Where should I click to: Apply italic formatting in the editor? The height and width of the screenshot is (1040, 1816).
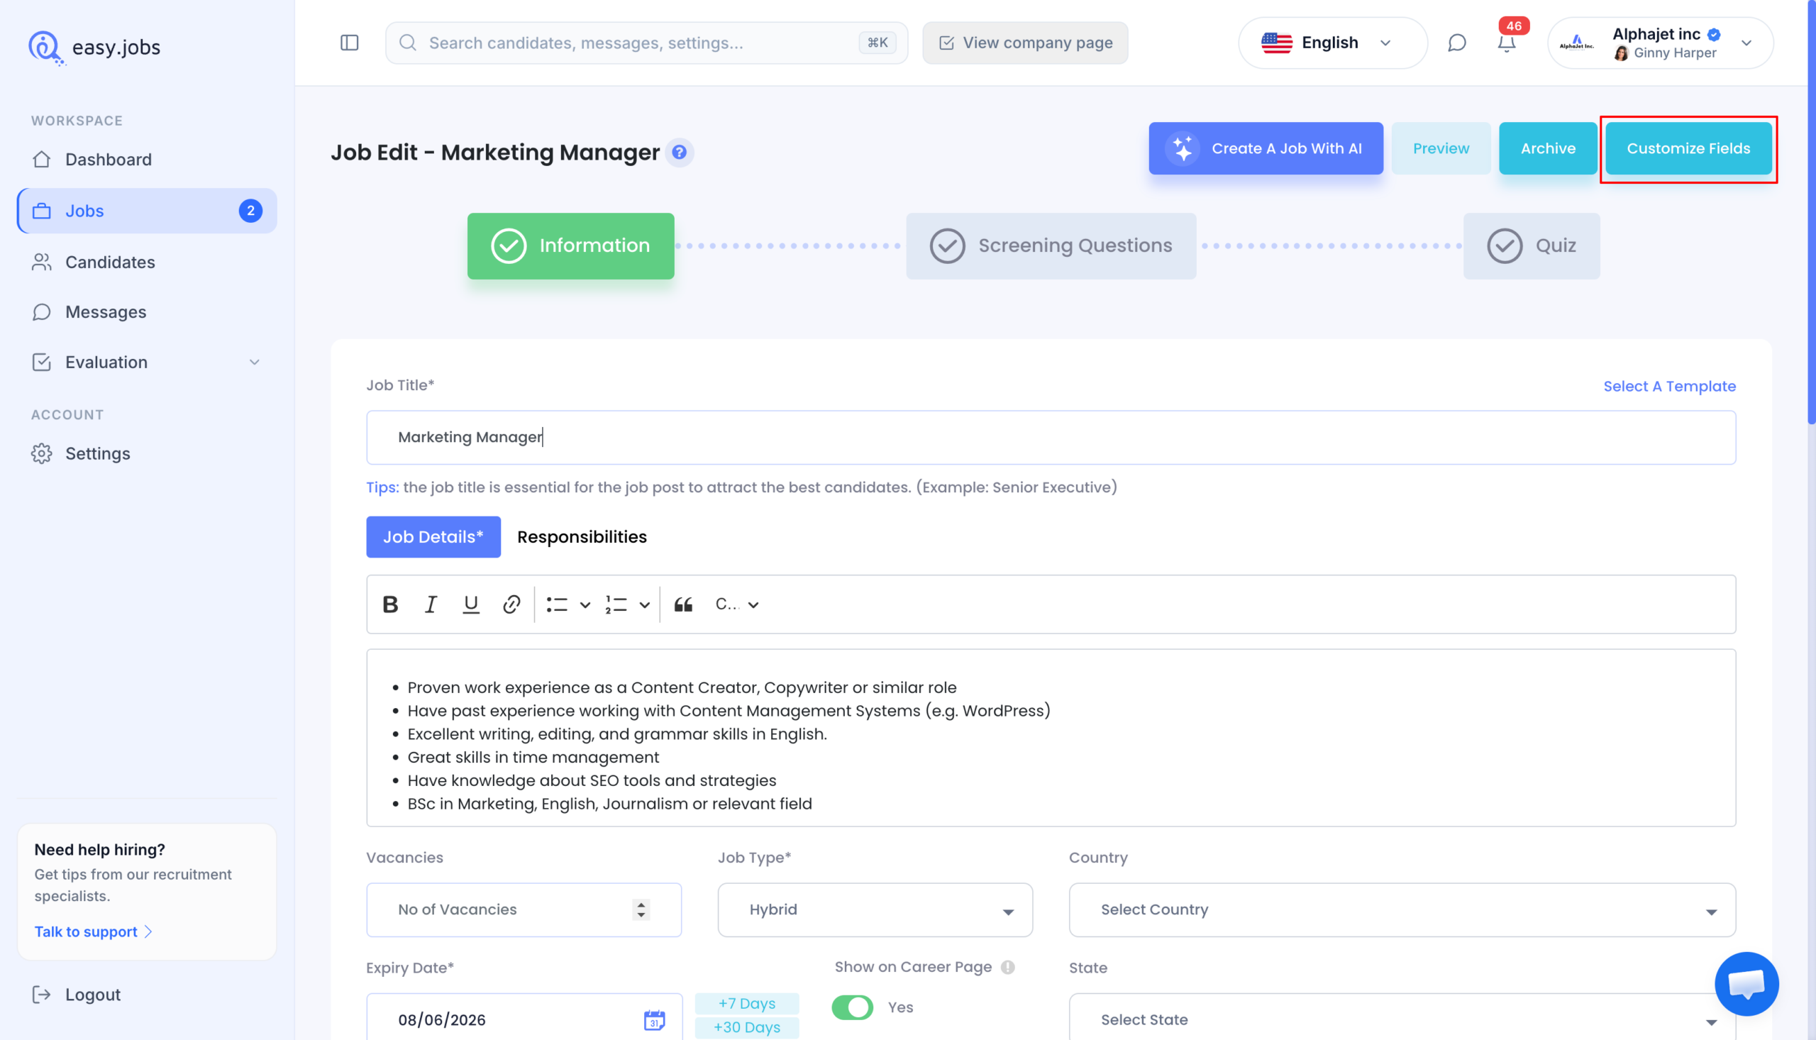(x=431, y=604)
